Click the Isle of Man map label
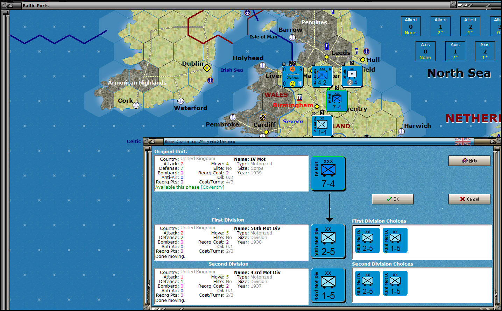Viewport: 502px width, 311px height. pos(263,37)
